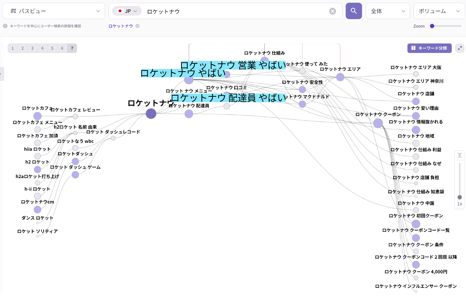Click the ロケット ダッシュレコード label
The height and width of the screenshot is (300, 466).
[113, 132]
